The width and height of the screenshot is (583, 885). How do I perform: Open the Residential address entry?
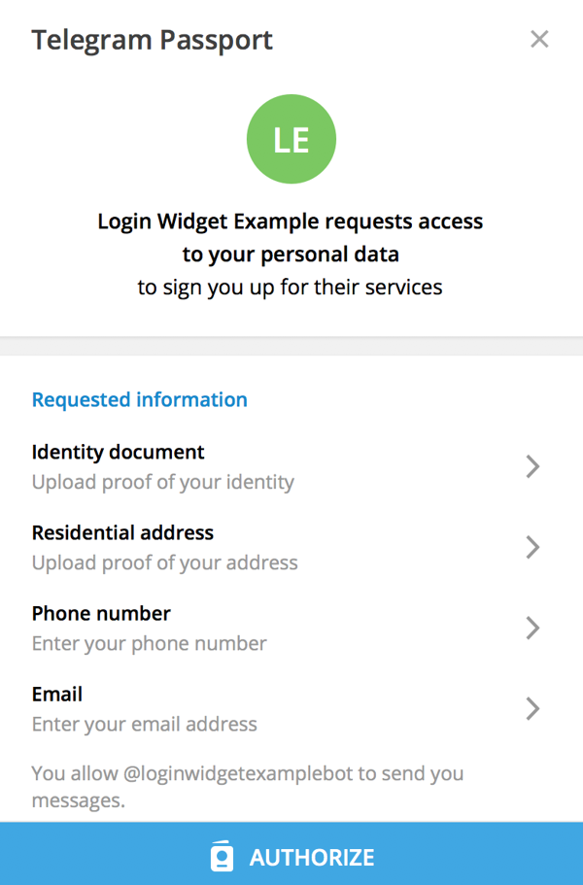[291, 548]
